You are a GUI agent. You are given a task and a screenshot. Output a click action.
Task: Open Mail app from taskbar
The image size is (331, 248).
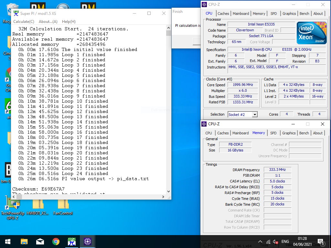[x=40, y=242]
